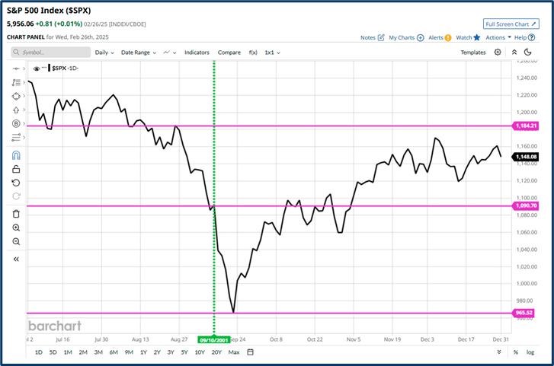This screenshot has height=366, width=554.
Task: Open the Templates button
Action: tap(473, 53)
